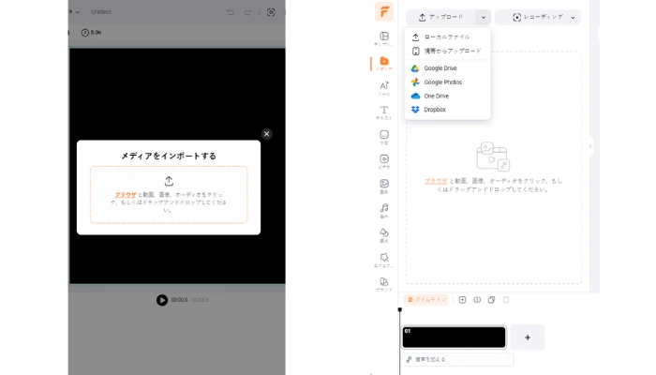Screen dimensions: 656x375
Task: Collapse the side panel with arrow handle
Action: point(590,146)
